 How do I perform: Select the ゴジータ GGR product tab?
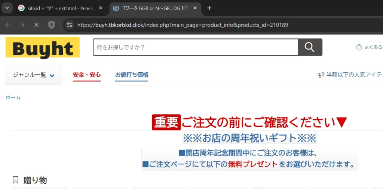tap(155, 8)
